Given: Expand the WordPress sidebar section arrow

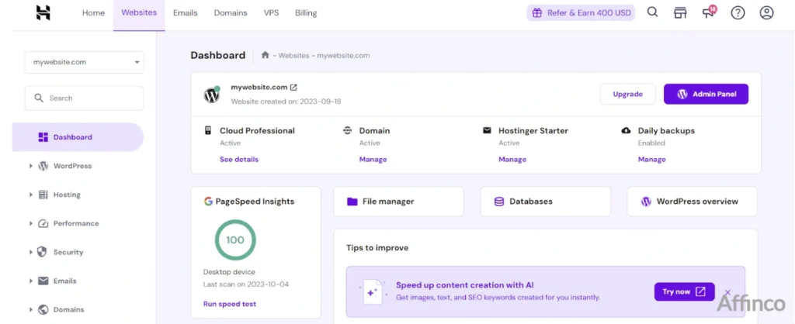Looking at the screenshot, I should pyautogui.click(x=31, y=166).
